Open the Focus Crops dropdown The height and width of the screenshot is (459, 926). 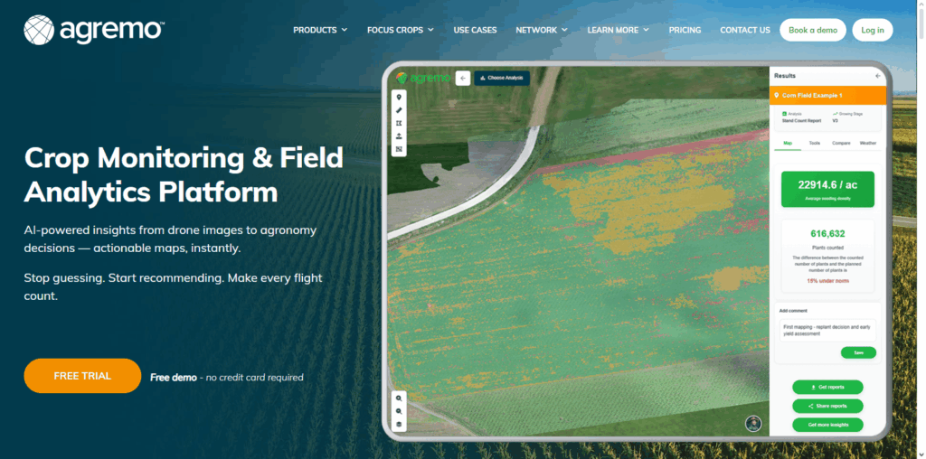400,30
